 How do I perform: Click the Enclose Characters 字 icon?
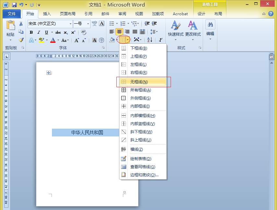coord(102,40)
